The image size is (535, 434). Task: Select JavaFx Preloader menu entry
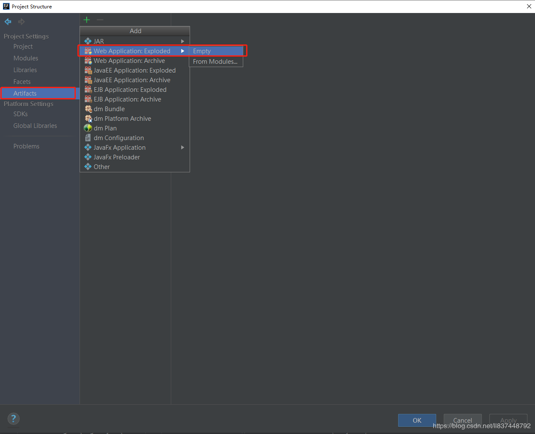tap(135, 157)
